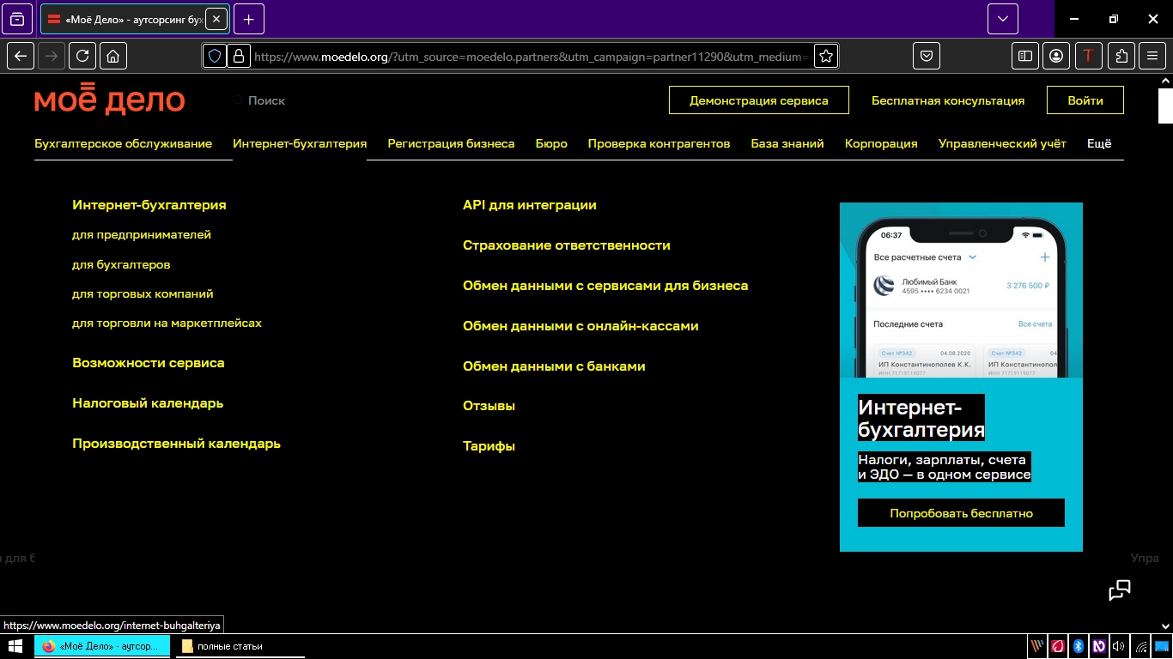The image size is (1173, 659).
Task: Select для предпринимателей link
Action: point(142,234)
